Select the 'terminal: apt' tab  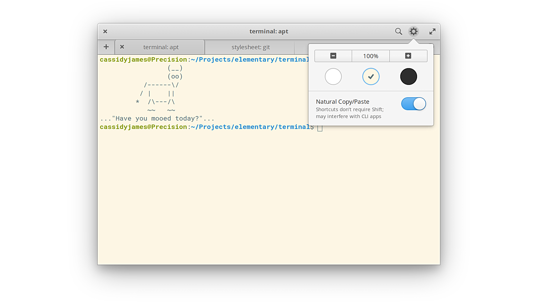click(161, 47)
